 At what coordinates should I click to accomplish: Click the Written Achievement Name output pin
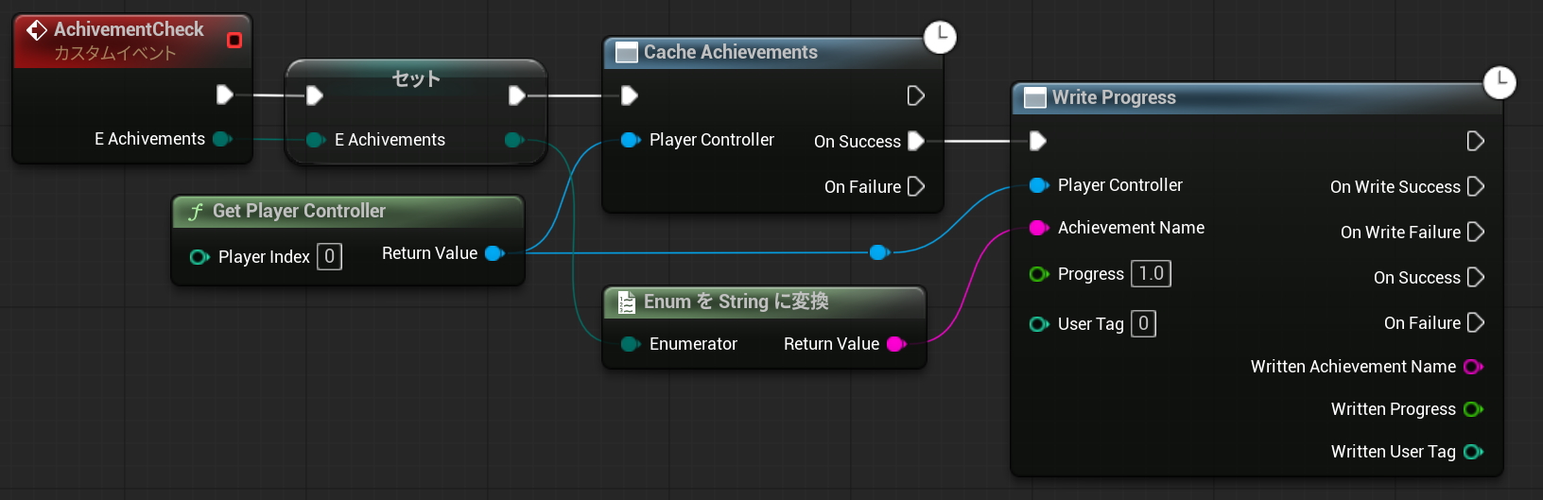[1472, 367]
